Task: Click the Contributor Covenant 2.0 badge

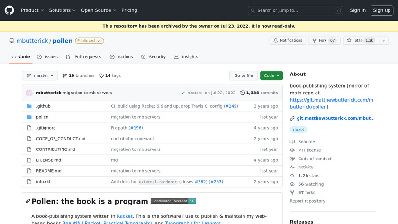Action: point(173,201)
